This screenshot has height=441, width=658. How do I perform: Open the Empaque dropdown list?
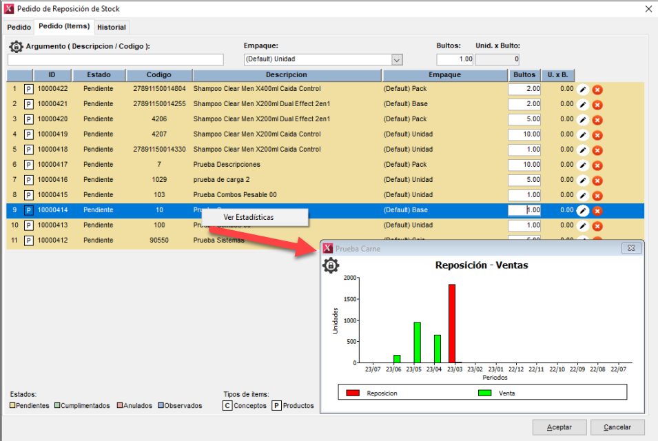(396, 59)
